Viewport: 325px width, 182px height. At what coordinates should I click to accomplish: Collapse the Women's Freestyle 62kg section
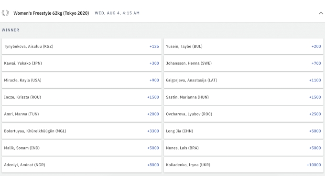point(321,13)
